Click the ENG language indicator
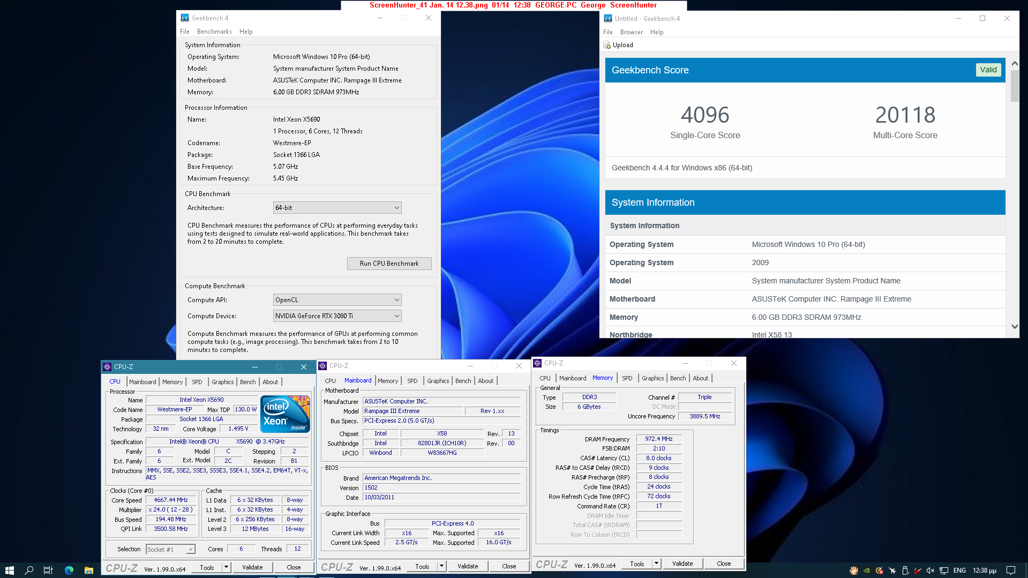The height and width of the screenshot is (578, 1028). tap(960, 571)
